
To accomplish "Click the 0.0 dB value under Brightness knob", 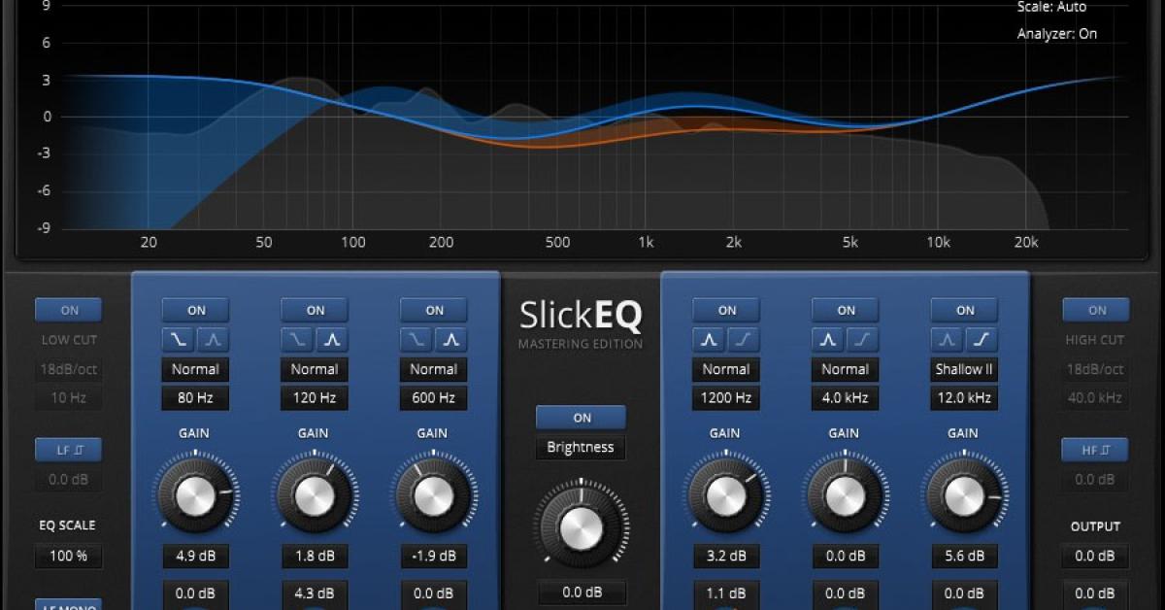I will [x=582, y=593].
